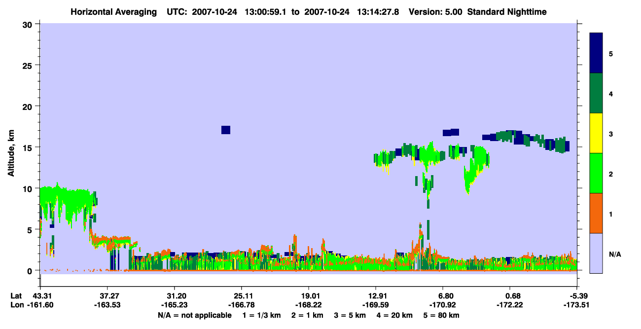Click the '1 = 1/3 km' legend note

pos(261,315)
